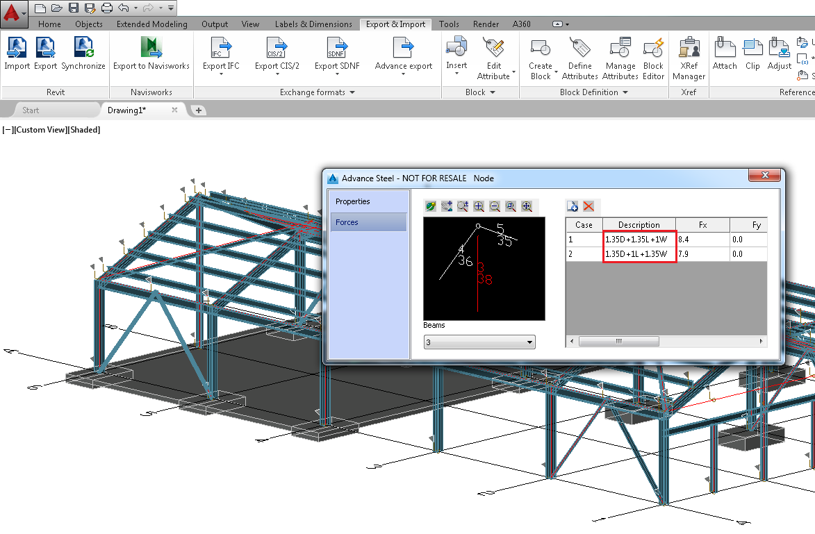Select Properties in the Node dialog

[x=368, y=201]
